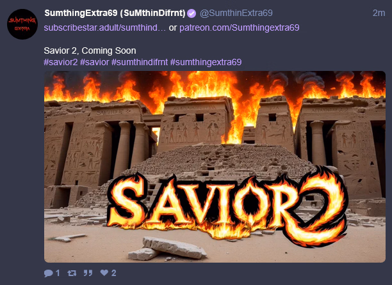Image resolution: width=392 pixels, height=285 pixels.
Task: Click the #sumthindifrnt hashtag
Action: (140, 62)
